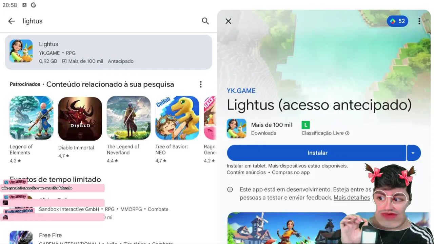Open Tree of Savior: NEO thumbnail
The width and height of the screenshot is (434, 244).
(177, 118)
